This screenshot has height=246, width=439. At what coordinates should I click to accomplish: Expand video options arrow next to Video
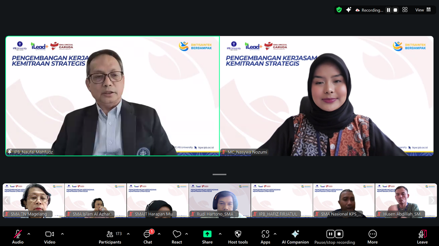pyautogui.click(x=62, y=234)
